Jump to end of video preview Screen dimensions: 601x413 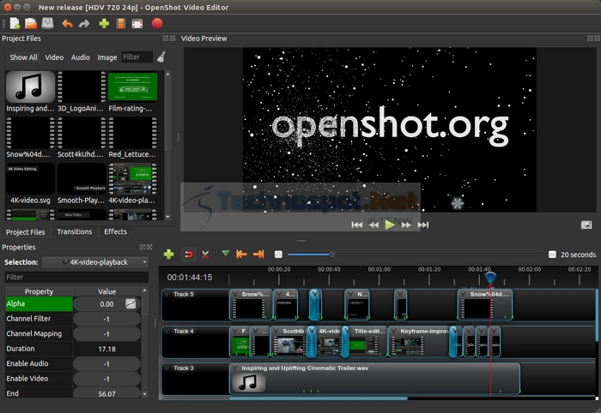click(422, 224)
